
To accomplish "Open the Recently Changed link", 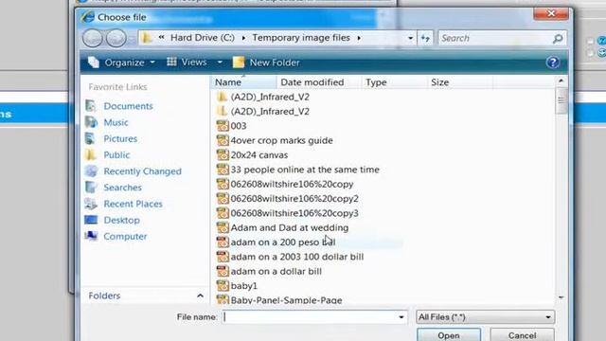I will coord(142,171).
